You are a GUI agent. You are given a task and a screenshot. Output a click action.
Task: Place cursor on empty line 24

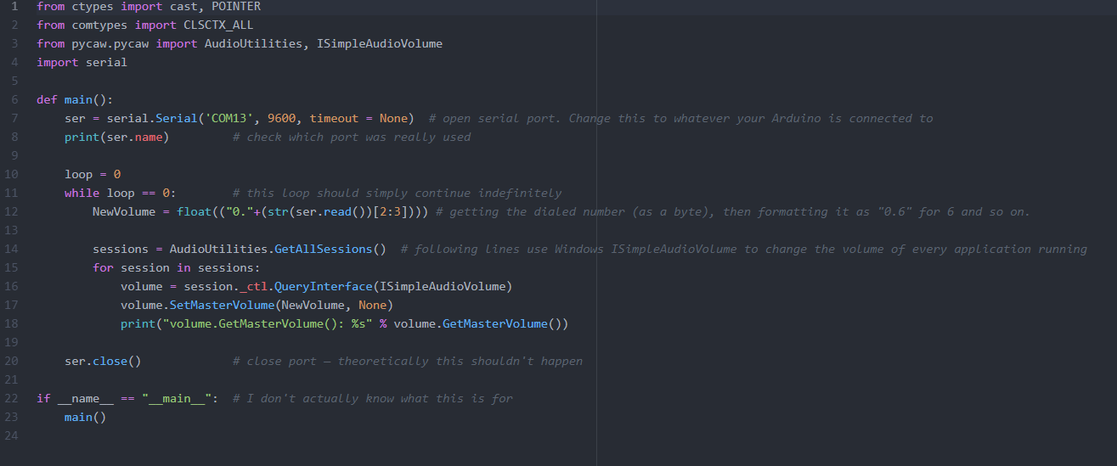170,435
